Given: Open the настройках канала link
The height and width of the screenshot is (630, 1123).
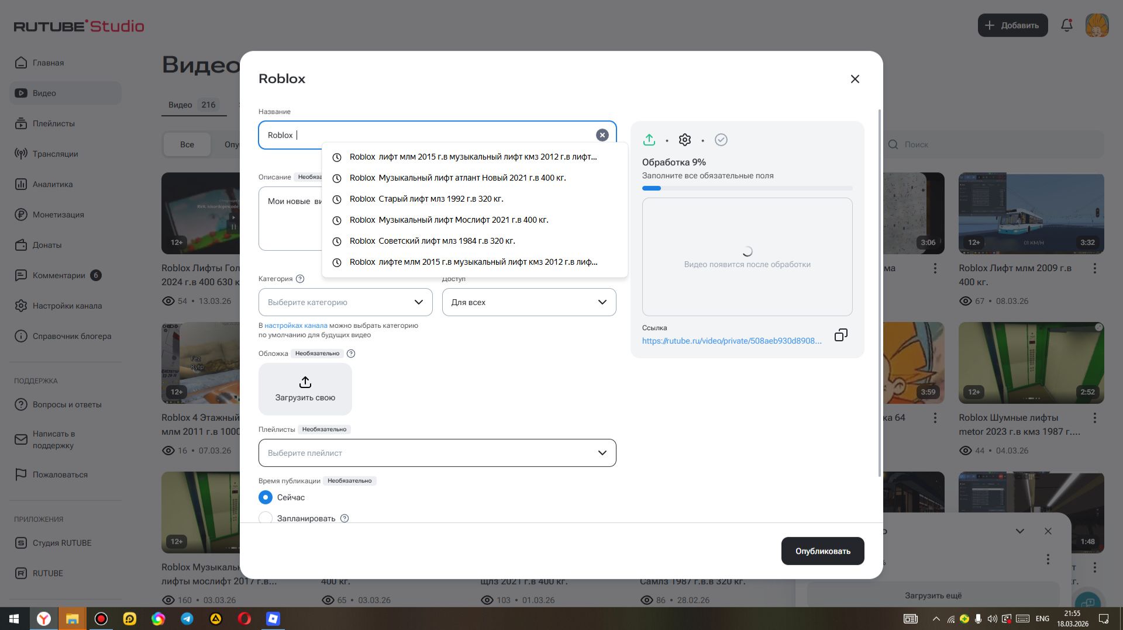Looking at the screenshot, I should click(296, 326).
